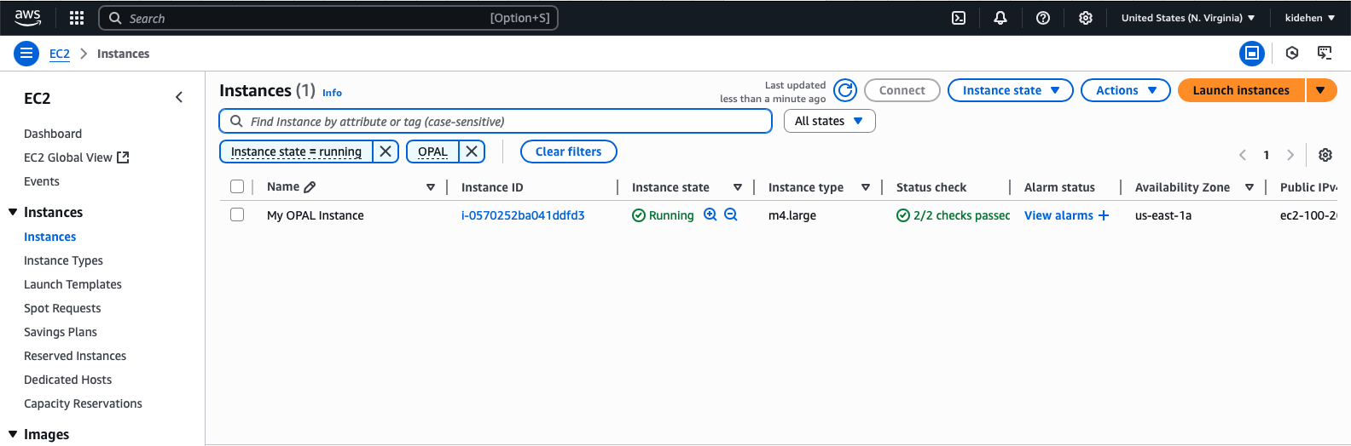Click the EC2 breadcrumb link

[x=60, y=54]
